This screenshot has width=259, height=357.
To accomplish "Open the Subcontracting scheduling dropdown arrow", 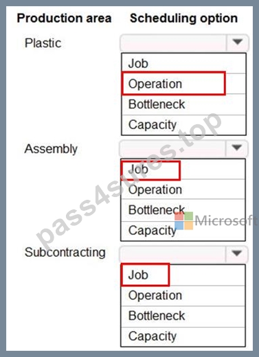I will tap(236, 253).
